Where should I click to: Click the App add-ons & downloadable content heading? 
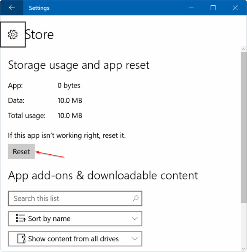[x=103, y=176]
